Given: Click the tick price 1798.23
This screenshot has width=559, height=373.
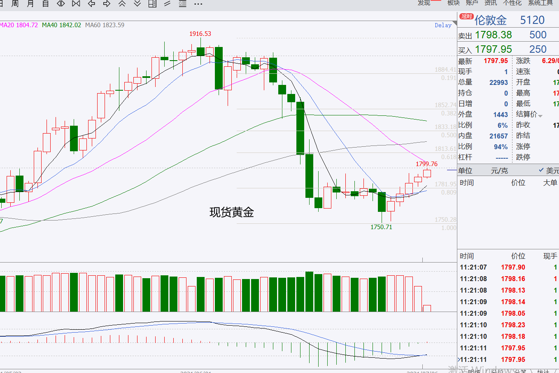Looking at the screenshot, I should click(513, 325).
